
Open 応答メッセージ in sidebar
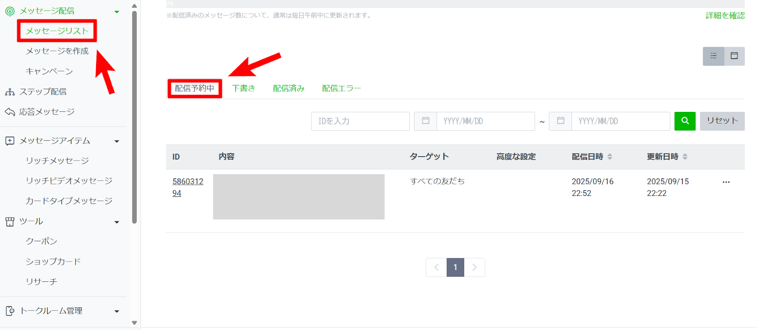tap(46, 112)
